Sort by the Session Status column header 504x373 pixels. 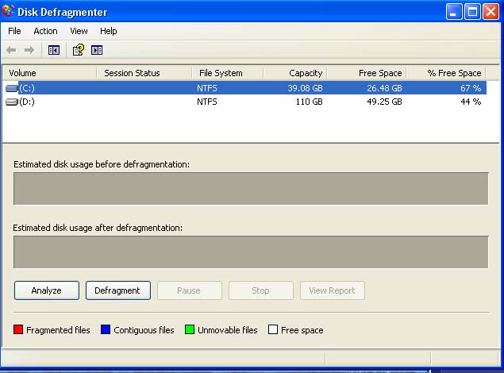coord(144,73)
